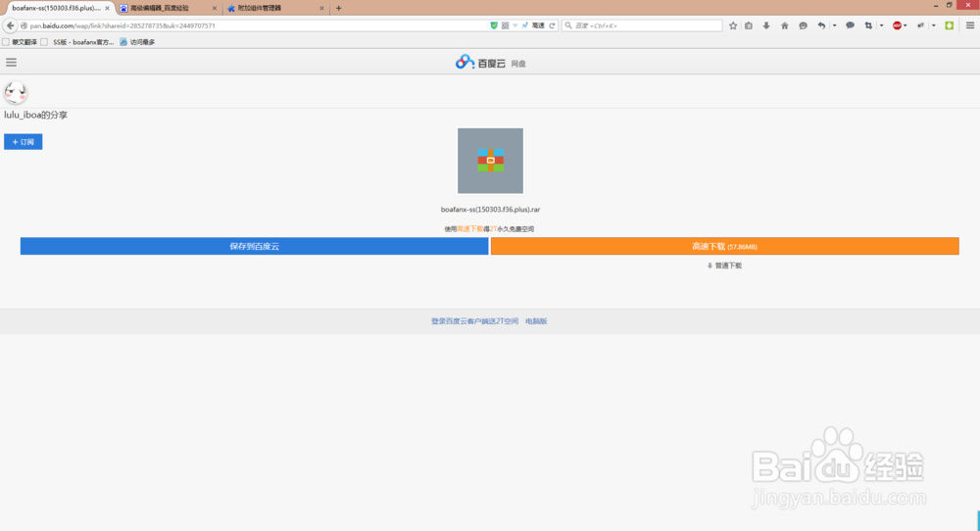980x531 pixels.
Task: Open the 访问最多 bookmark folder
Action: (137, 42)
